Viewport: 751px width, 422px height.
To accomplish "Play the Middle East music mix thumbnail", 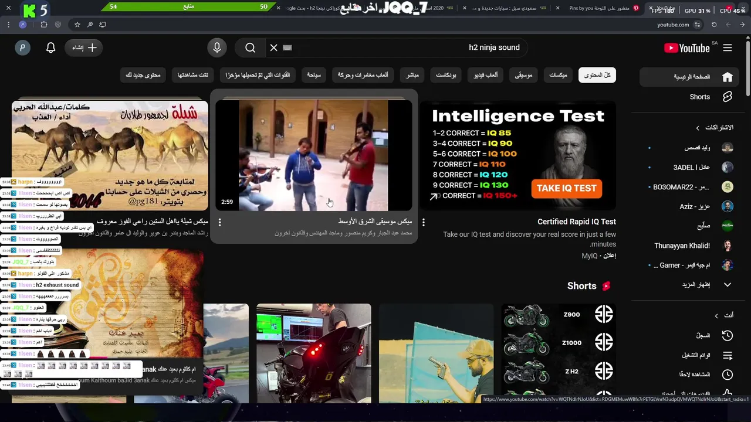I will (x=314, y=155).
